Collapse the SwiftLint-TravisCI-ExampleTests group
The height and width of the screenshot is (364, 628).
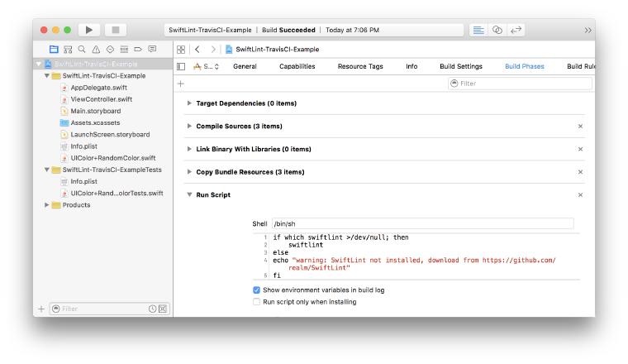[47, 170]
